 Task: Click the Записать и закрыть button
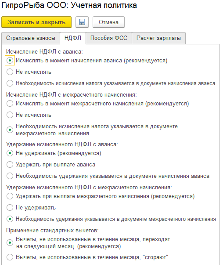36,22
